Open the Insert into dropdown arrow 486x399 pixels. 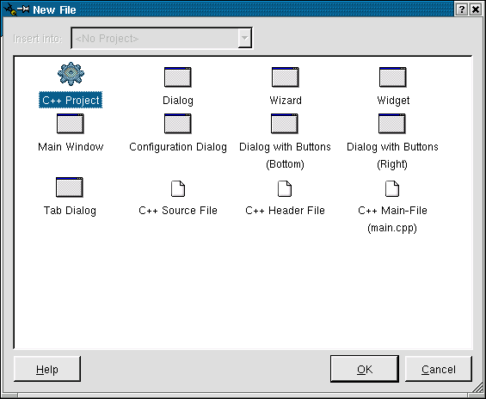[244, 38]
